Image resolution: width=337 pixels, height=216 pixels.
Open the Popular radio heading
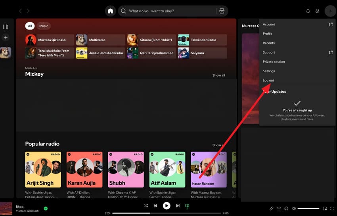[42, 144]
